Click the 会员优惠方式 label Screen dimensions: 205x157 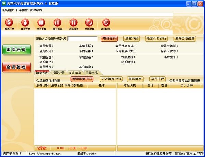click(x=125, y=46)
